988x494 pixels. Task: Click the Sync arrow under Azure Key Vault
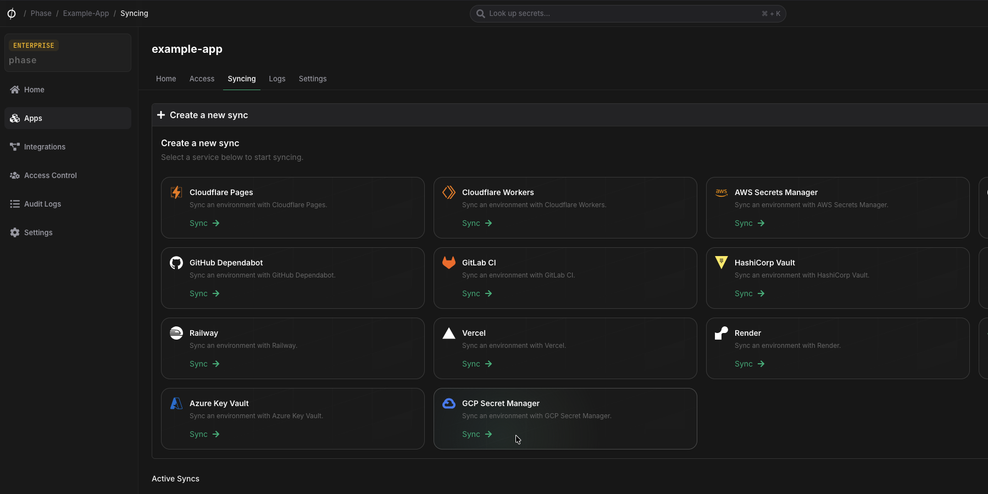click(x=216, y=434)
